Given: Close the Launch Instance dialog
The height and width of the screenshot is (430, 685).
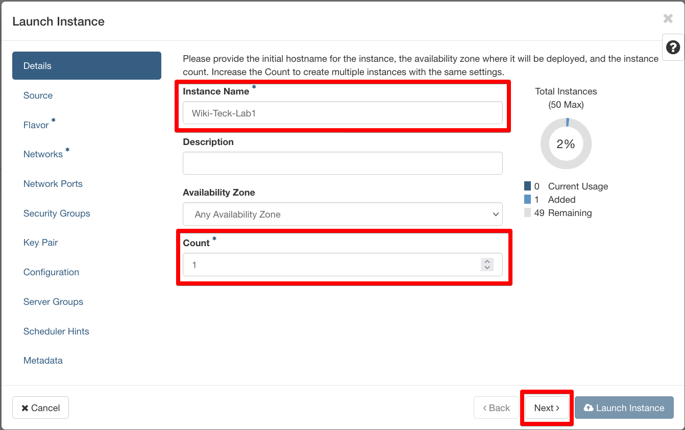Looking at the screenshot, I should [668, 19].
